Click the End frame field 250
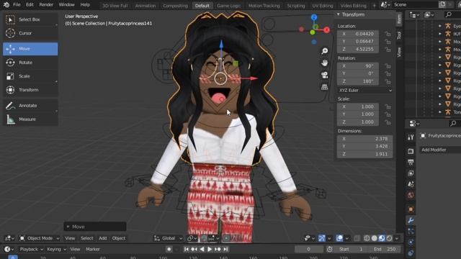This screenshot has width=461, height=259. tap(385, 250)
